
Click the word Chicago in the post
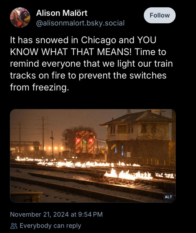[x=98, y=40]
